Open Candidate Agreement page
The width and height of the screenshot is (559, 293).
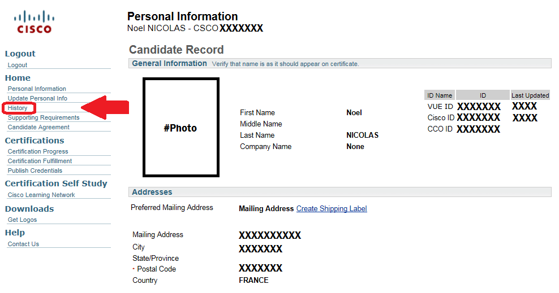38,127
